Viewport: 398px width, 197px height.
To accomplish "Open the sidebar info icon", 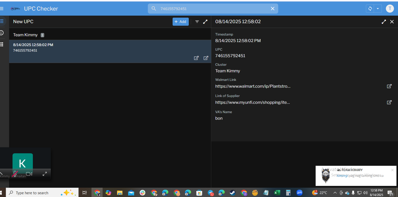I will coord(2,33).
